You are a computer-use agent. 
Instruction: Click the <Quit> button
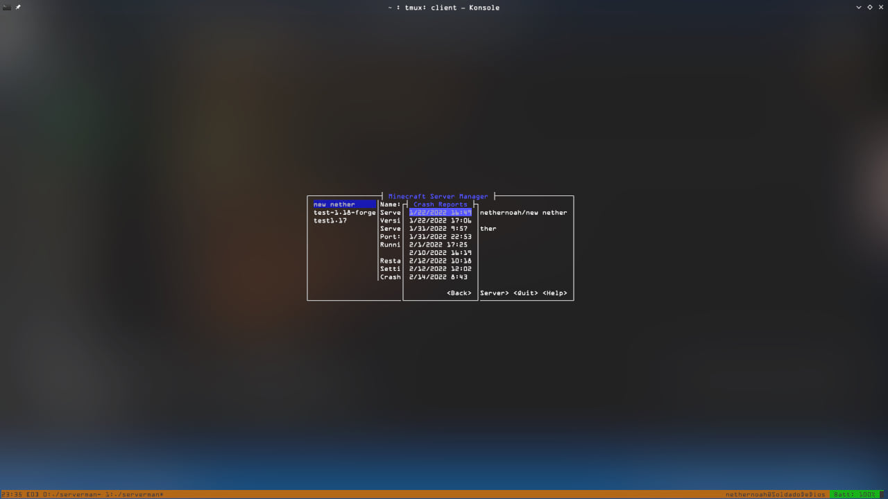click(x=526, y=293)
